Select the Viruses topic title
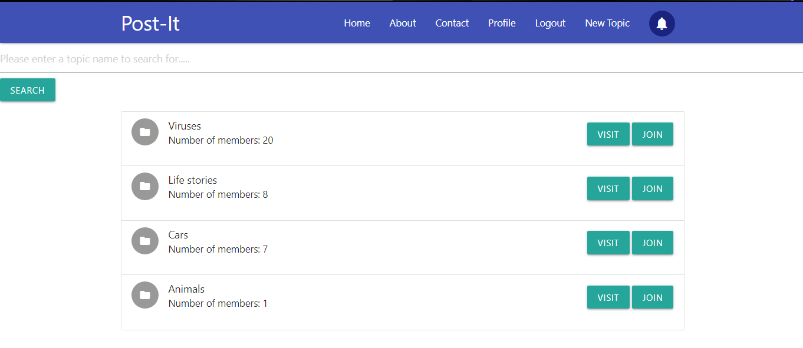This screenshot has height=348, width=803. pos(185,126)
